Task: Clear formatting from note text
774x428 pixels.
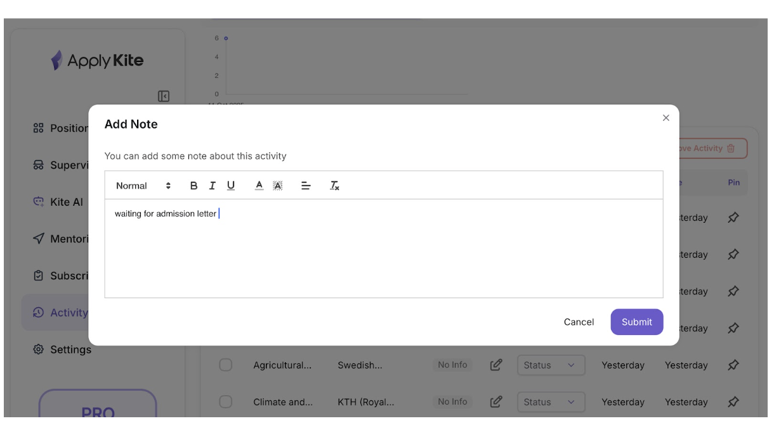Action: pyautogui.click(x=334, y=186)
